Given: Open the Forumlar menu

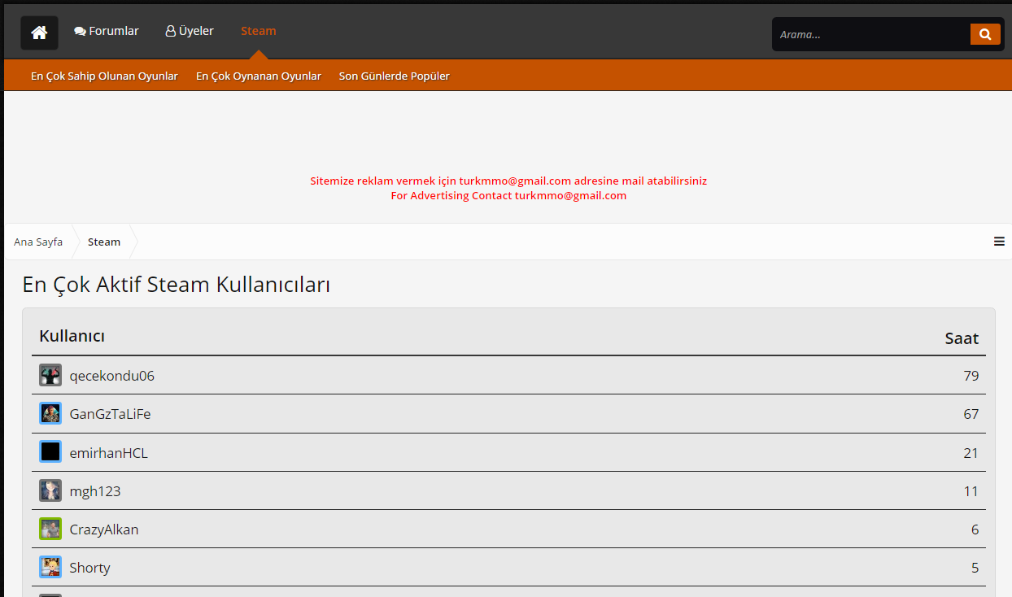Looking at the screenshot, I should pyautogui.click(x=107, y=31).
